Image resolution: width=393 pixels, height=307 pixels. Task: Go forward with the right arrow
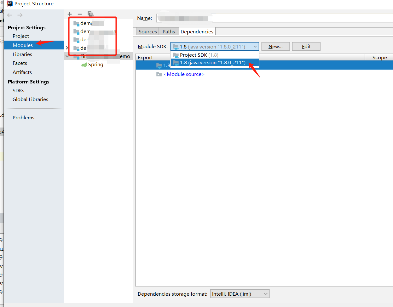(x=20, y=15)
